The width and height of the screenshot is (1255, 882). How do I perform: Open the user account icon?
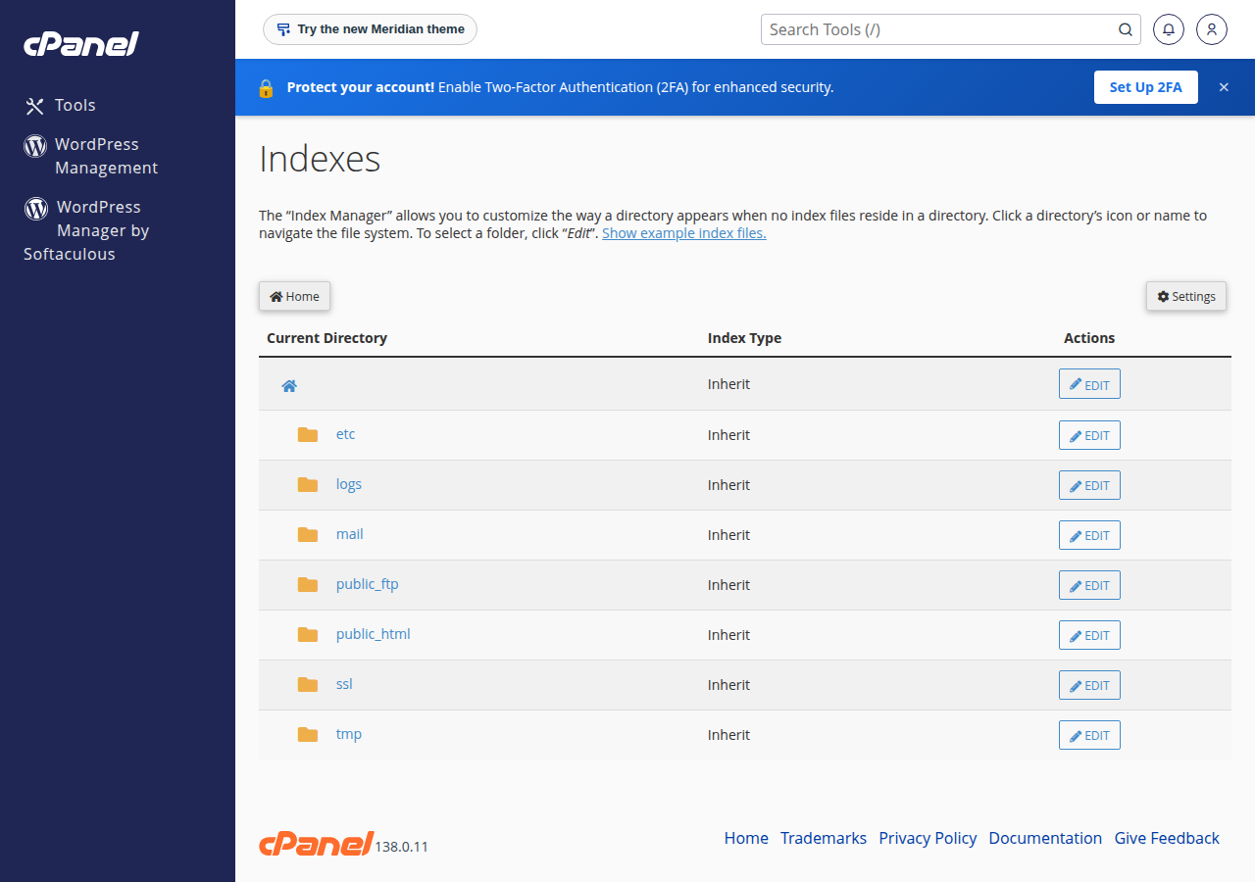(x=1212, y=29)
